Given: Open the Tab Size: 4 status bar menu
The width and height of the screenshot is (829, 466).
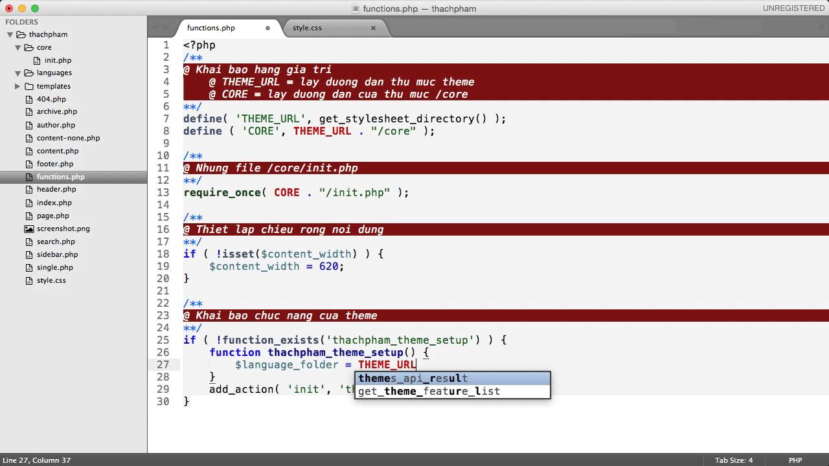Looking at the screenshot, I should pos(734,460).
